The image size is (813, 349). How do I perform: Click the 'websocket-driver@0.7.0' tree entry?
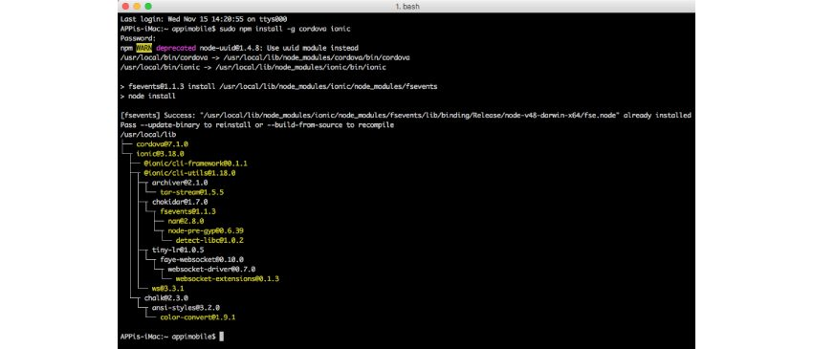pyautogui.click(x=211, y=269)
